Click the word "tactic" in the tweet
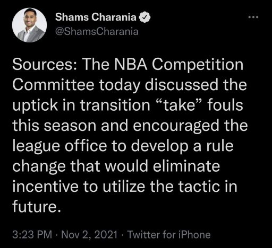The image size is (272, 248). (199, 187)
